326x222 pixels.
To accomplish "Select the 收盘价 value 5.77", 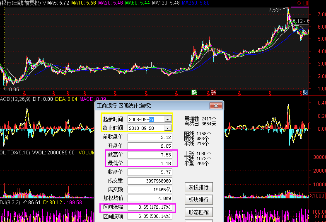I will [x=150, y=172].
